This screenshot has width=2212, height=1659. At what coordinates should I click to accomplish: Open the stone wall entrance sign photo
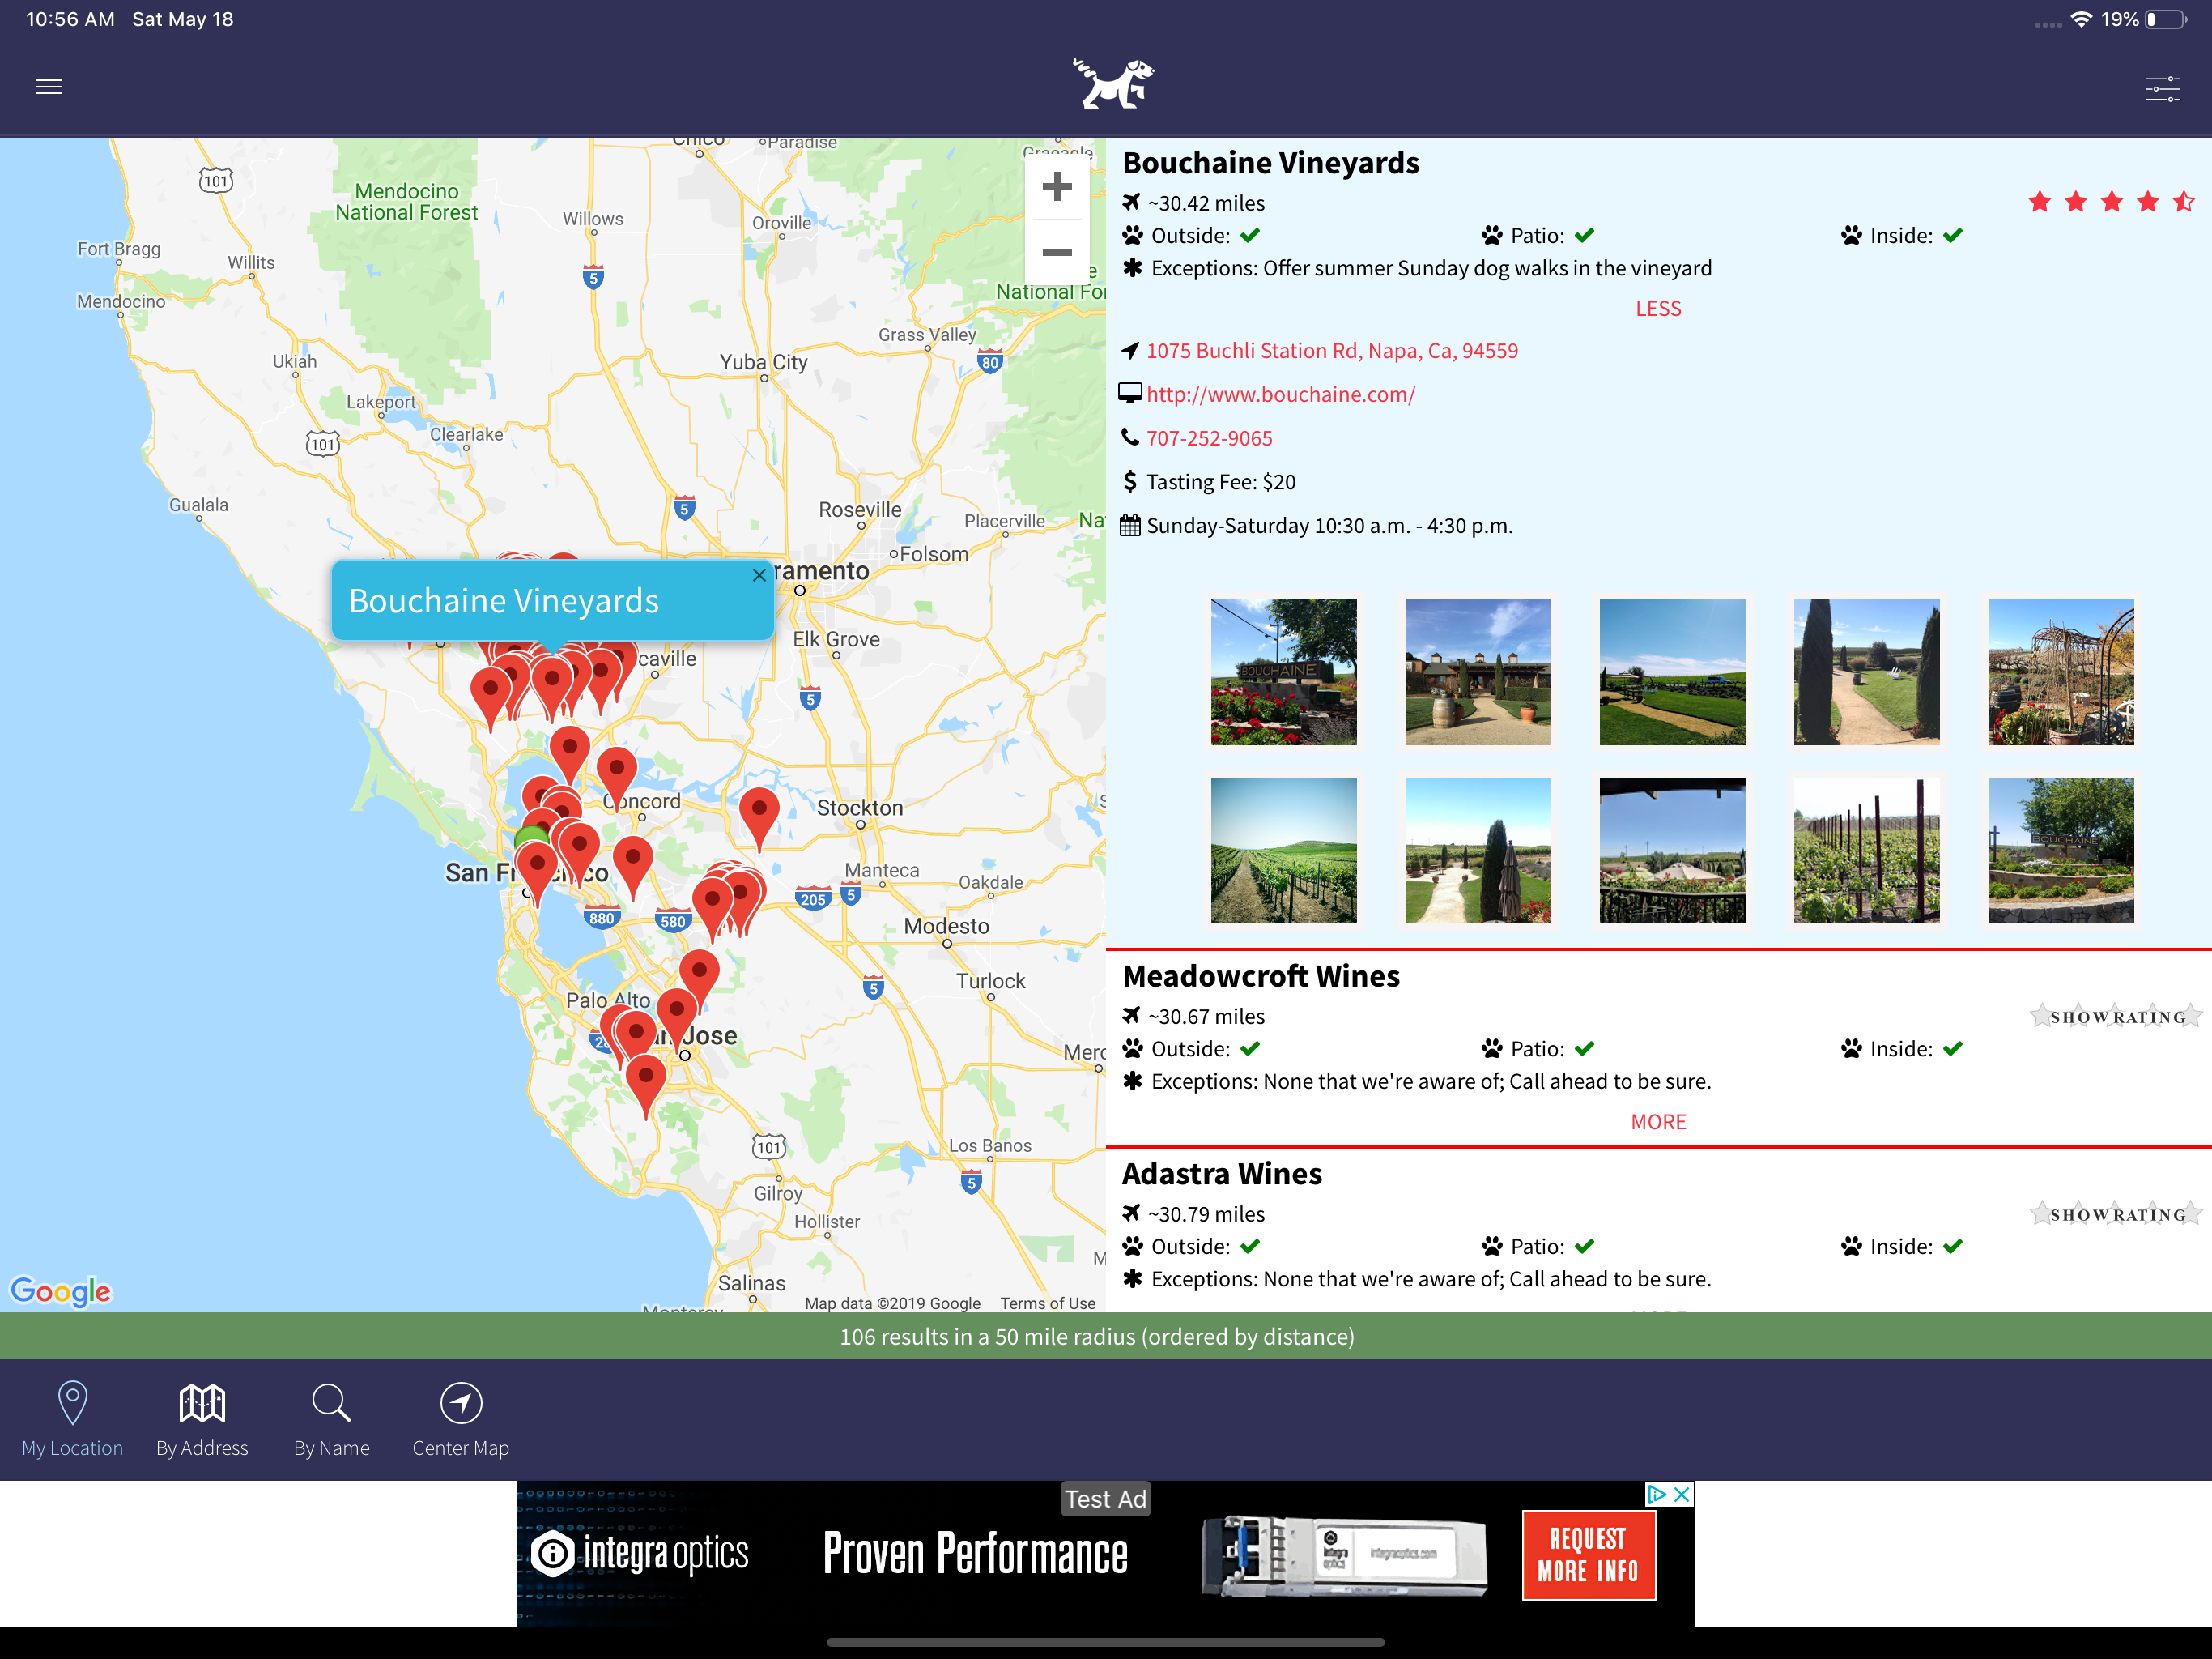pos(2061,851)
